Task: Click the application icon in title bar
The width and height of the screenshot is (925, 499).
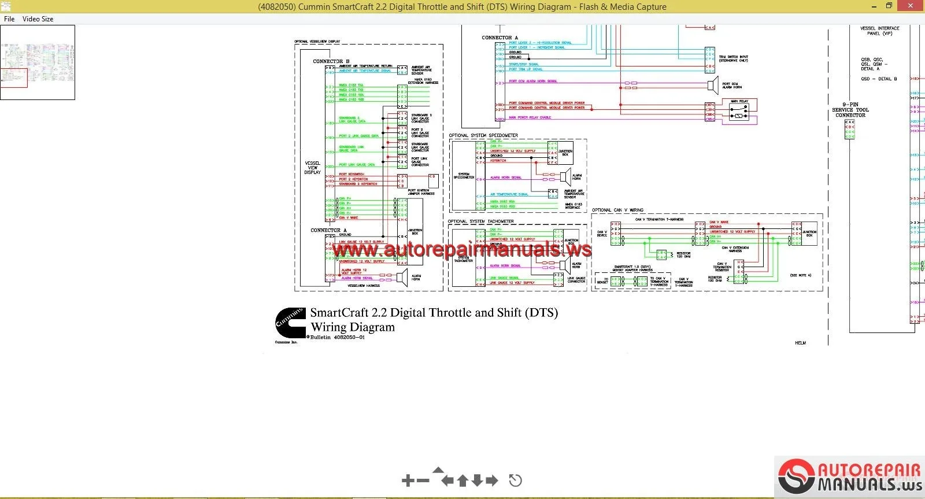Action: click(6, 6)
